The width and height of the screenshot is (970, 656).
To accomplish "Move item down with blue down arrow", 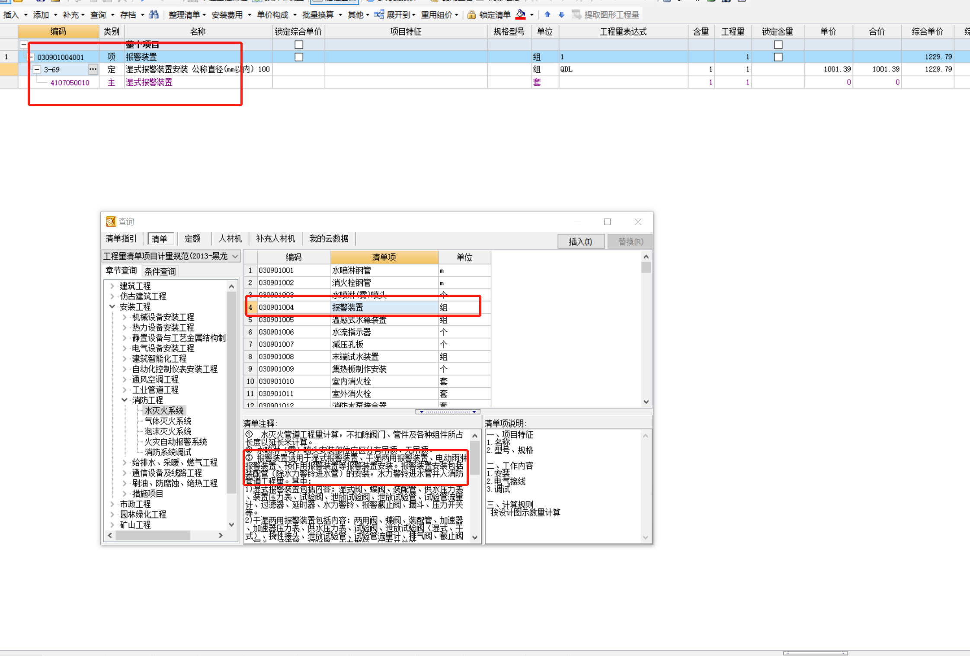I will click(x=561, y=15).
